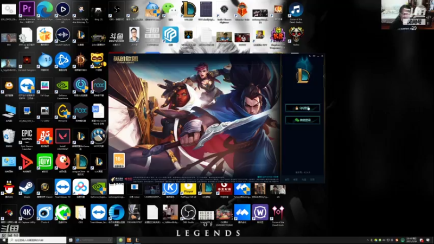
Task: Open the GeForce Experience shortcut beside Fall Guys
Action: click(63, 86)
